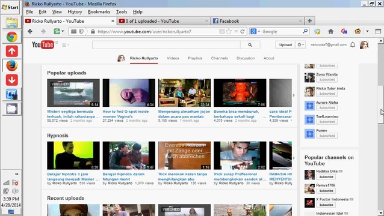Open YouTube notifications bell
The image size is (384, 216).
click(x=353, y=44)
